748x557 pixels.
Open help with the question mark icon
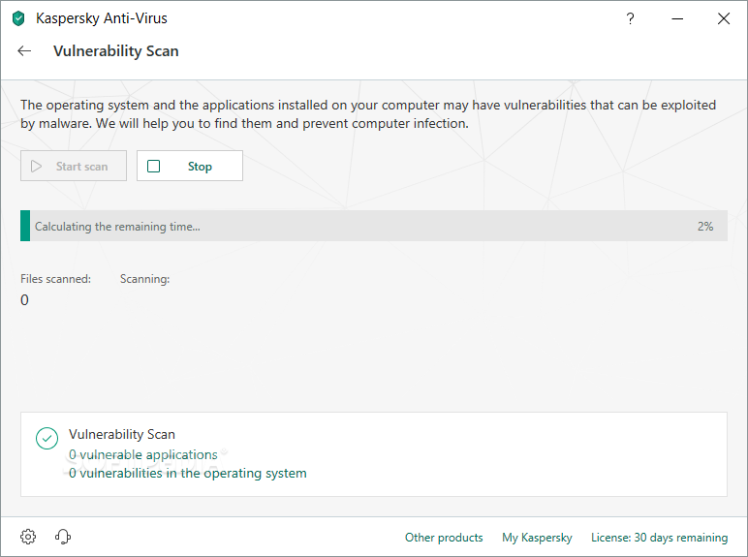coord(630,18)
